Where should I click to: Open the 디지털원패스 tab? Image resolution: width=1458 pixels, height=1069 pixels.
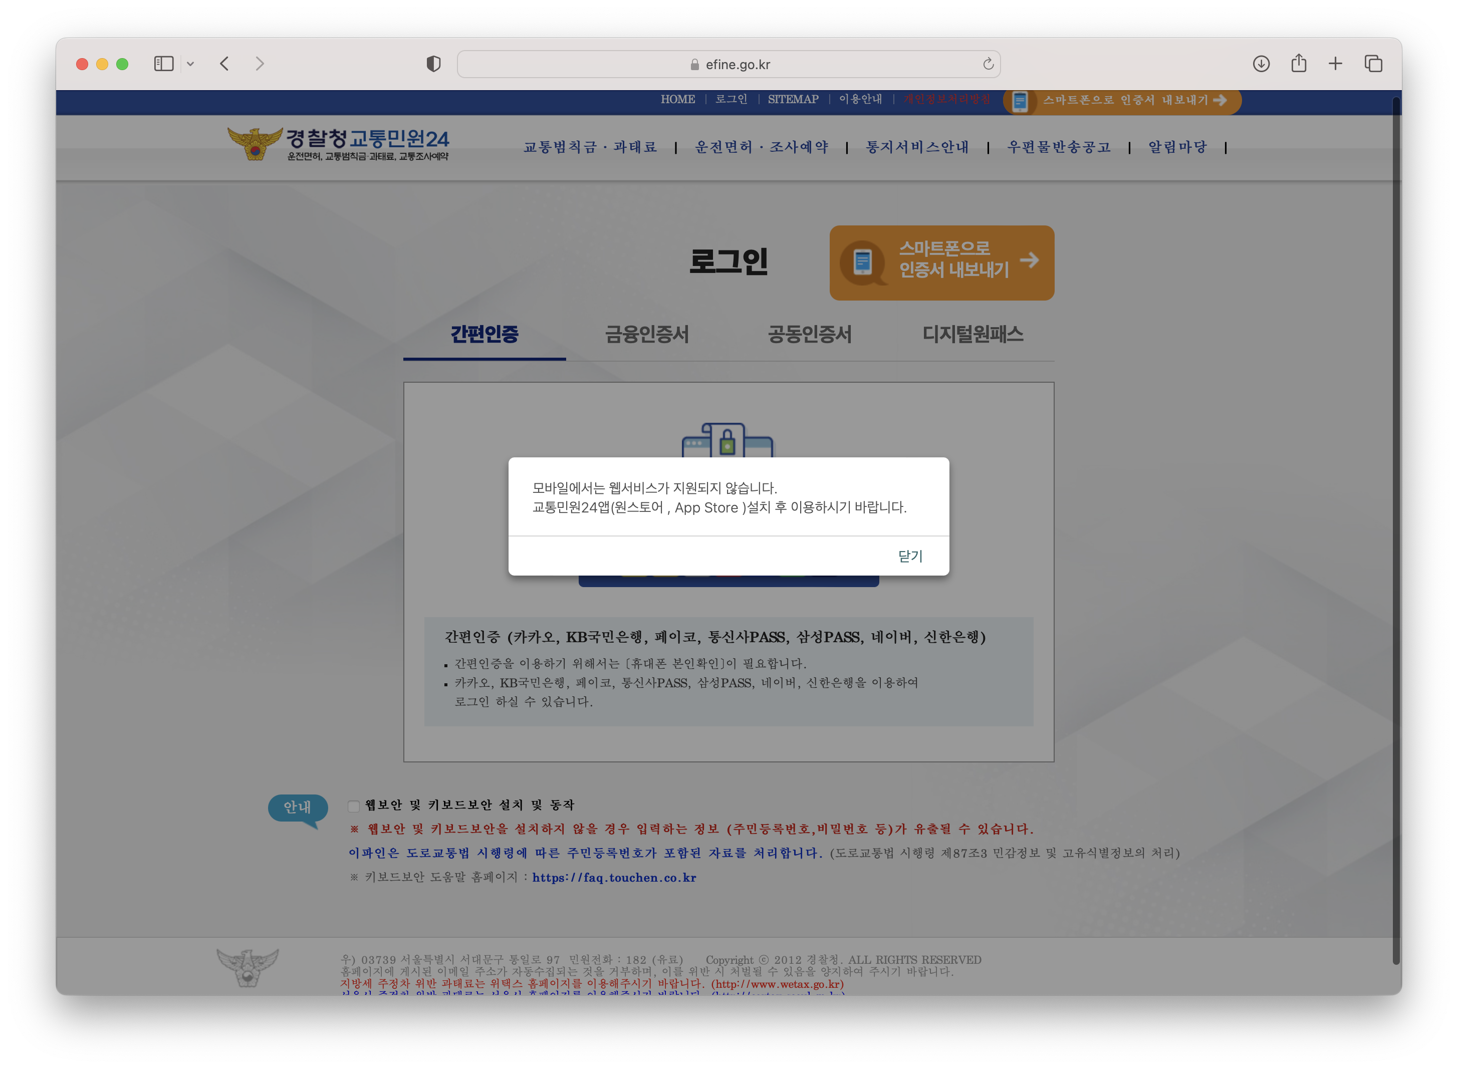[x=972, y=335]
